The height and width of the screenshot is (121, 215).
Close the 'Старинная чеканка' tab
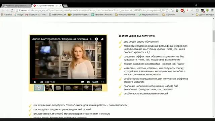tap(60, 6)
